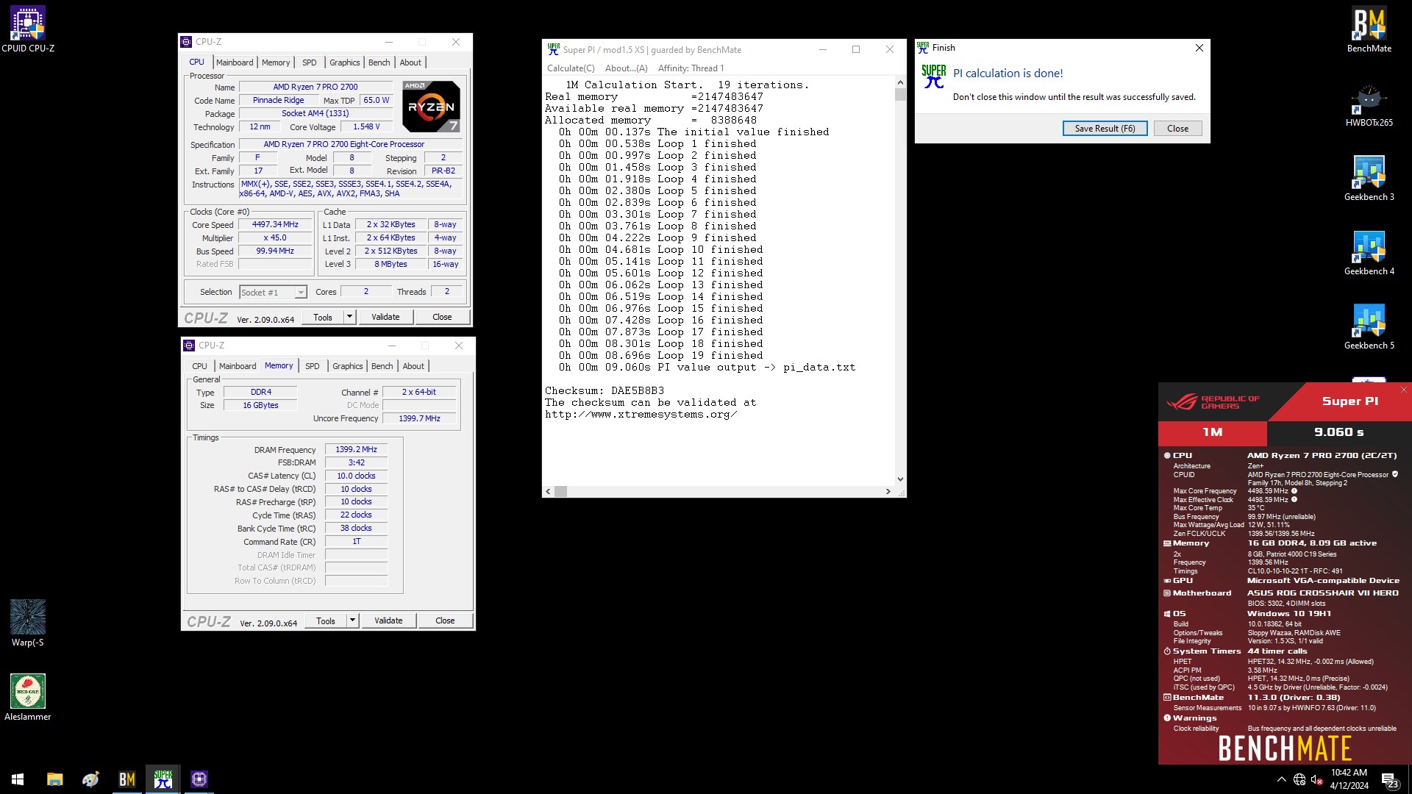Open Graphics tab in top CPU-Z window
Image resolution: width=1412 pixels, height=794 pixels.
(344, 62)
